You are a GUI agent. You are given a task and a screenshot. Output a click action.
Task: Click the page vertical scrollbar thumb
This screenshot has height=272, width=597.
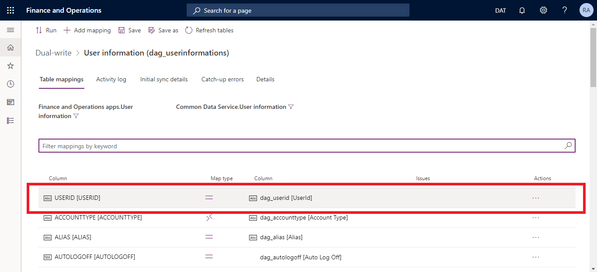593,58
